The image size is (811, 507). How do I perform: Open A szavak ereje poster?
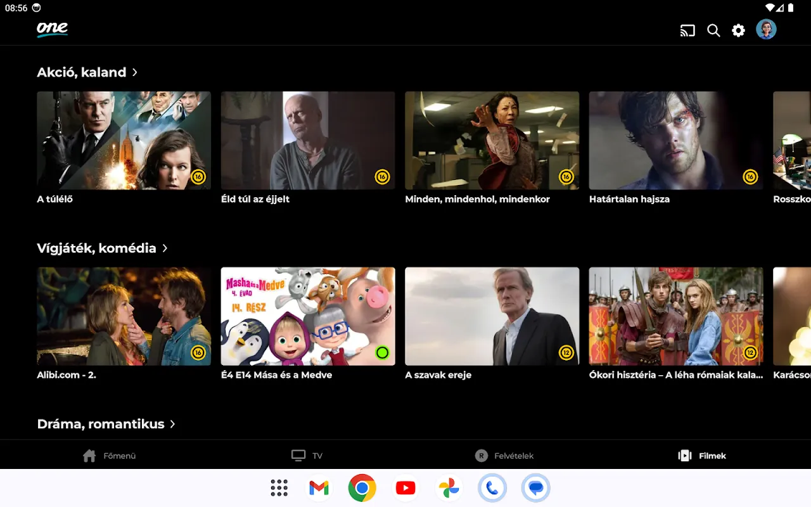point(492,316)
